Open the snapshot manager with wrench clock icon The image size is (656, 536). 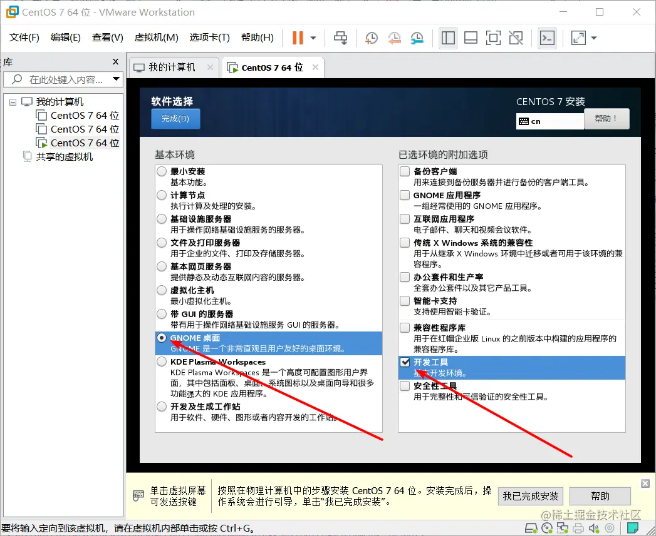tap(417, 38)
